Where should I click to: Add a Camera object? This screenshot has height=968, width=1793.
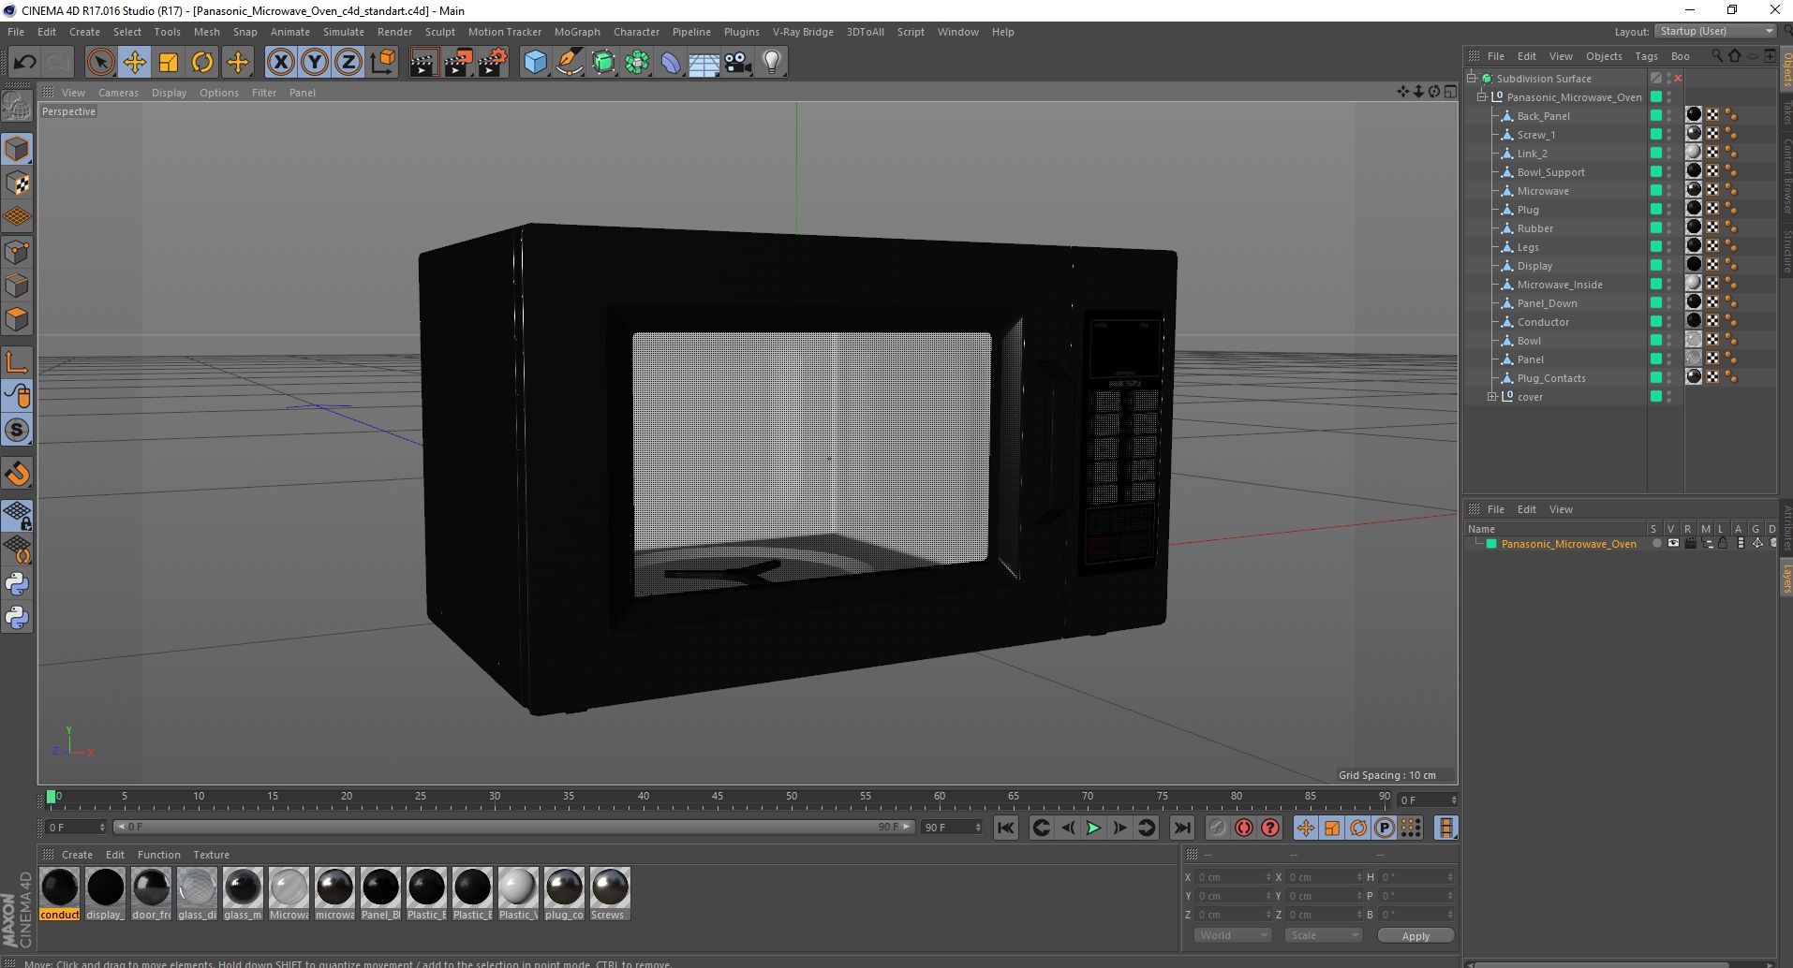coord(738,63)
